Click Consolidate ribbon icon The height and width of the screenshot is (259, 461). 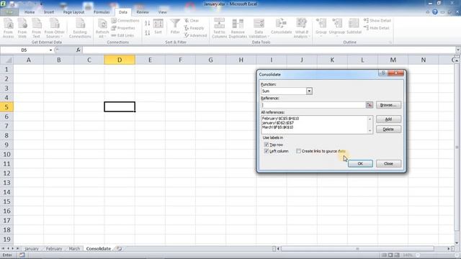pyautogui.click(x=281, y=27)
